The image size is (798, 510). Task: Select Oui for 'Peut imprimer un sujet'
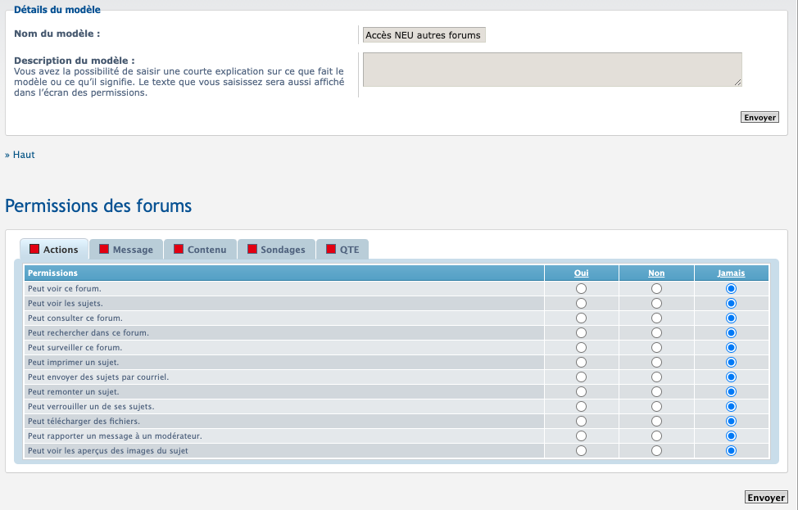(582, 363)
